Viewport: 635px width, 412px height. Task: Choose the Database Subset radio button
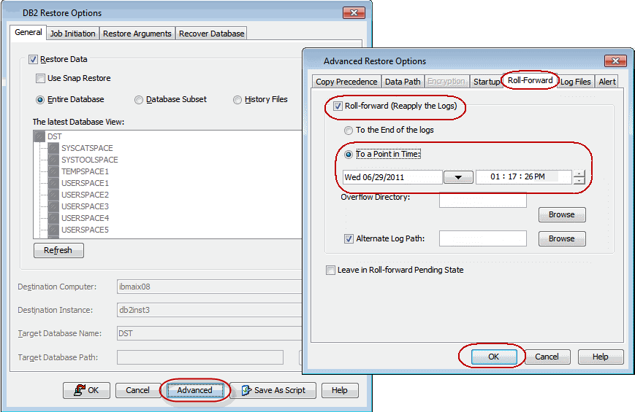(139, 100)
